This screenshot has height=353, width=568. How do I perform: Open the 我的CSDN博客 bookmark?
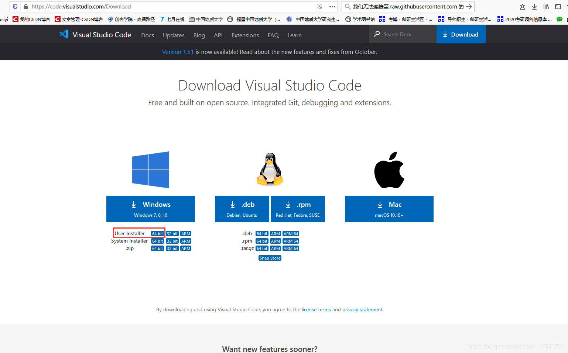pos(31,19)
